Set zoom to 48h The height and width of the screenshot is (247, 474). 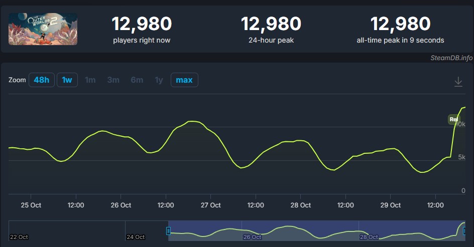pos(41,80)
